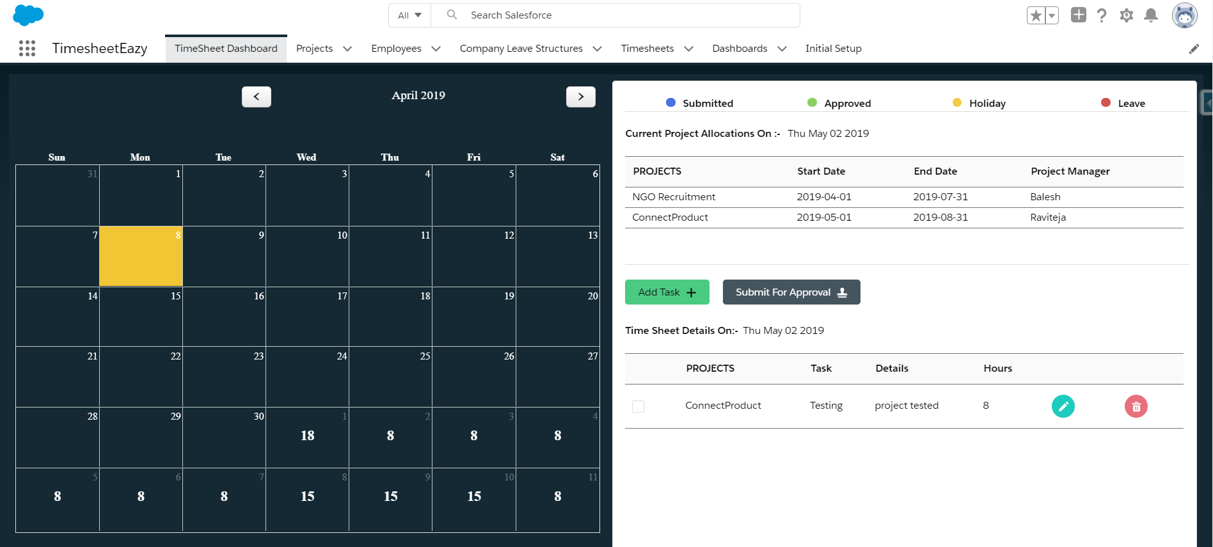
Task: Expand the favorites list dropdown arrow
Action: click(1052, 15)
